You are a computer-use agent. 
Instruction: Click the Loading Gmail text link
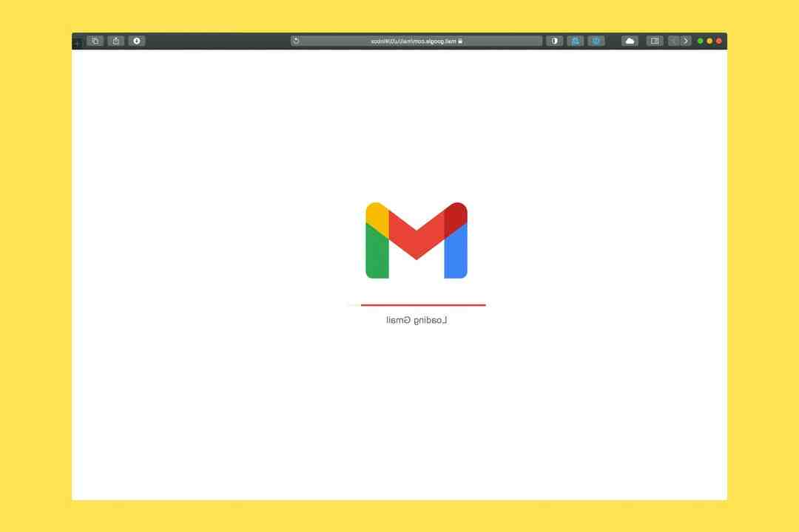tap(415, 319)
